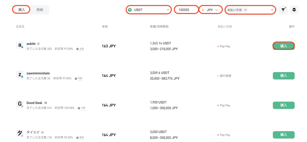The height and width of the screenshot is (142, 307).
Task: Click the verified badge beside aokihi
Action: 38,44
